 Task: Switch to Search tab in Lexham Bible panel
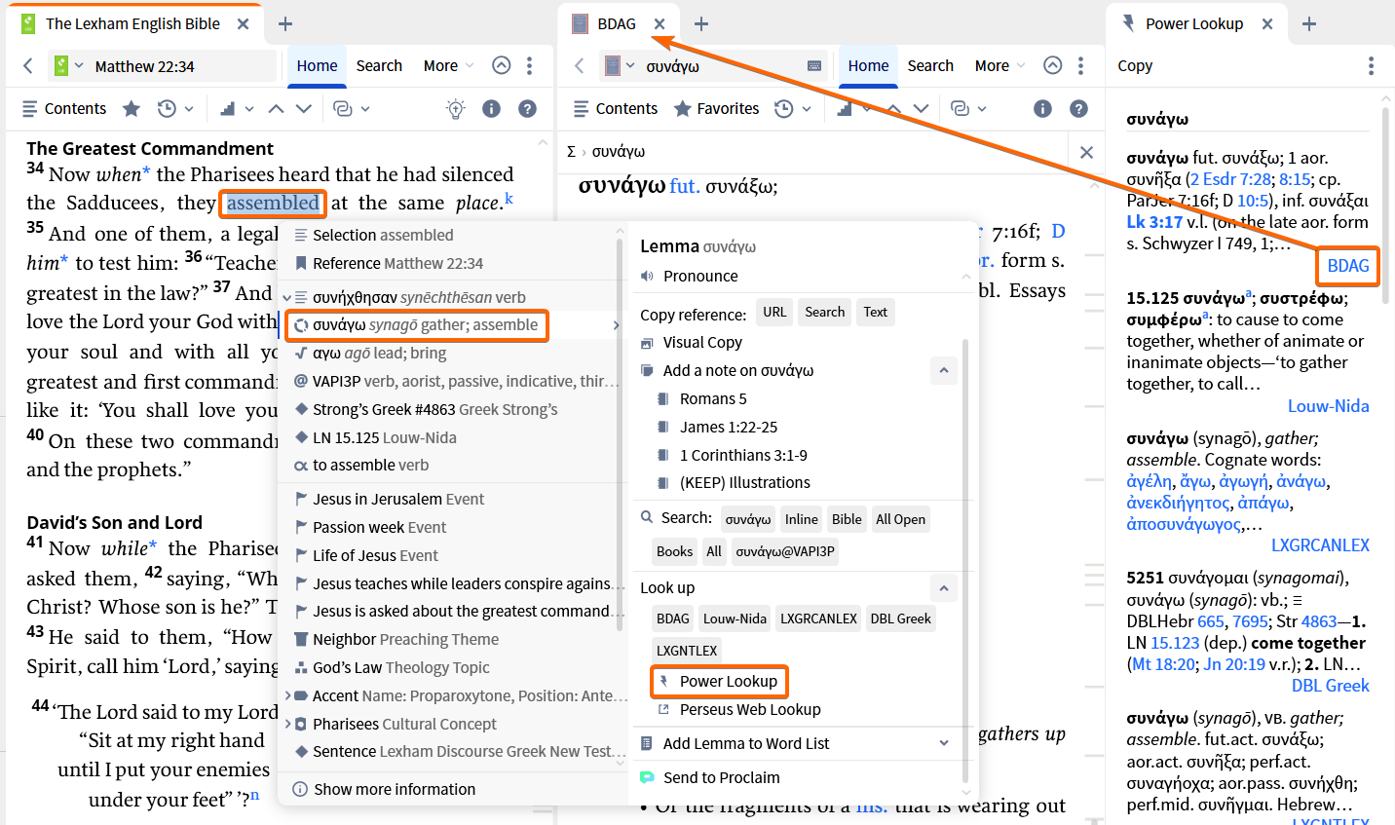(379, 65)
